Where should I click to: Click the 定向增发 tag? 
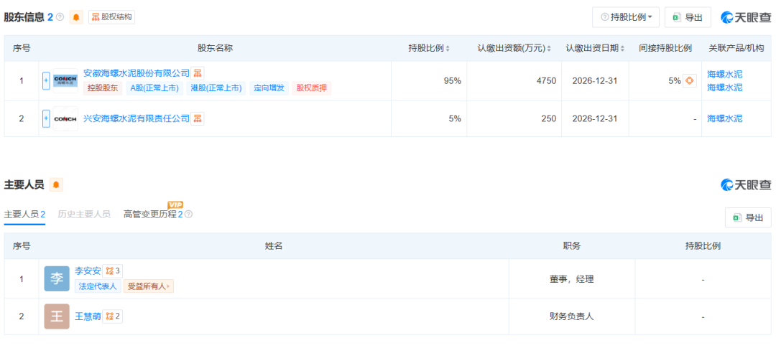269,88
